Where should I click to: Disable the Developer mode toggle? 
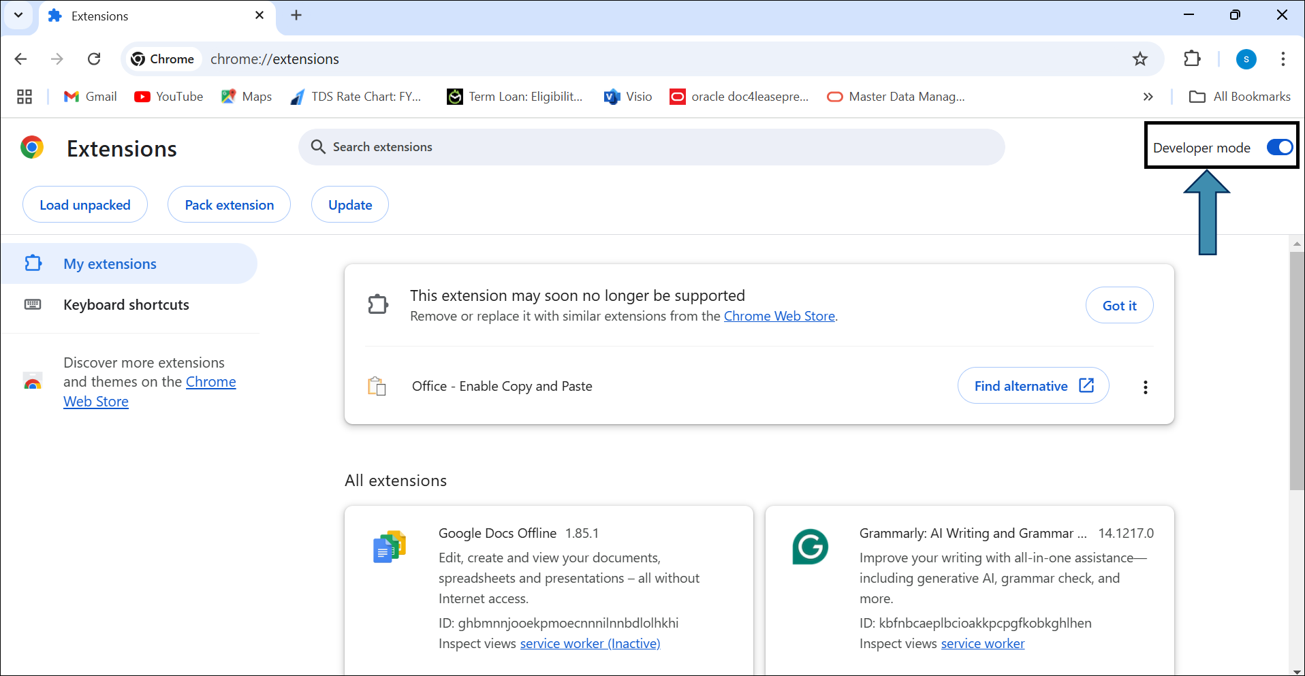point(1279,148)
